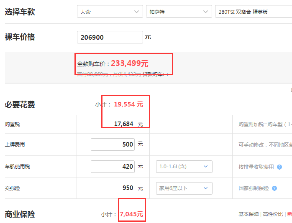Click the 全款购车价 233,499元 amount
Viewport: 292px width, 223px height.
(x=130, y=63)
